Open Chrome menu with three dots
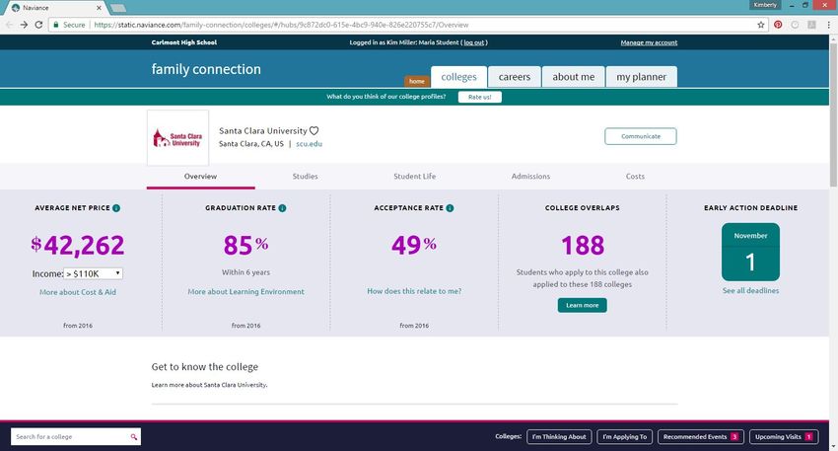Screen dimensions: 838x451 tap(829, 25)
